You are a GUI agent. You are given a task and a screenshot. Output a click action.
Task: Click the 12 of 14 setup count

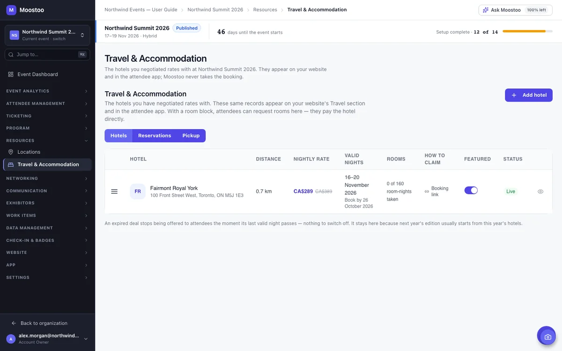tap(486, 32)
